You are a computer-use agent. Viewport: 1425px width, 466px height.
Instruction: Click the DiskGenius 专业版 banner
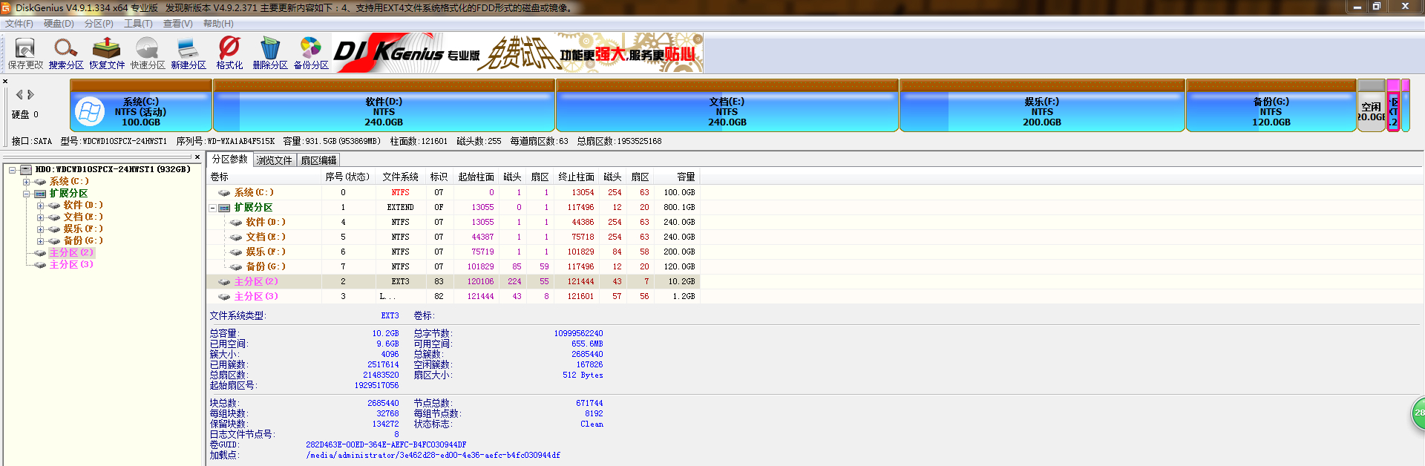coord(517,53)
